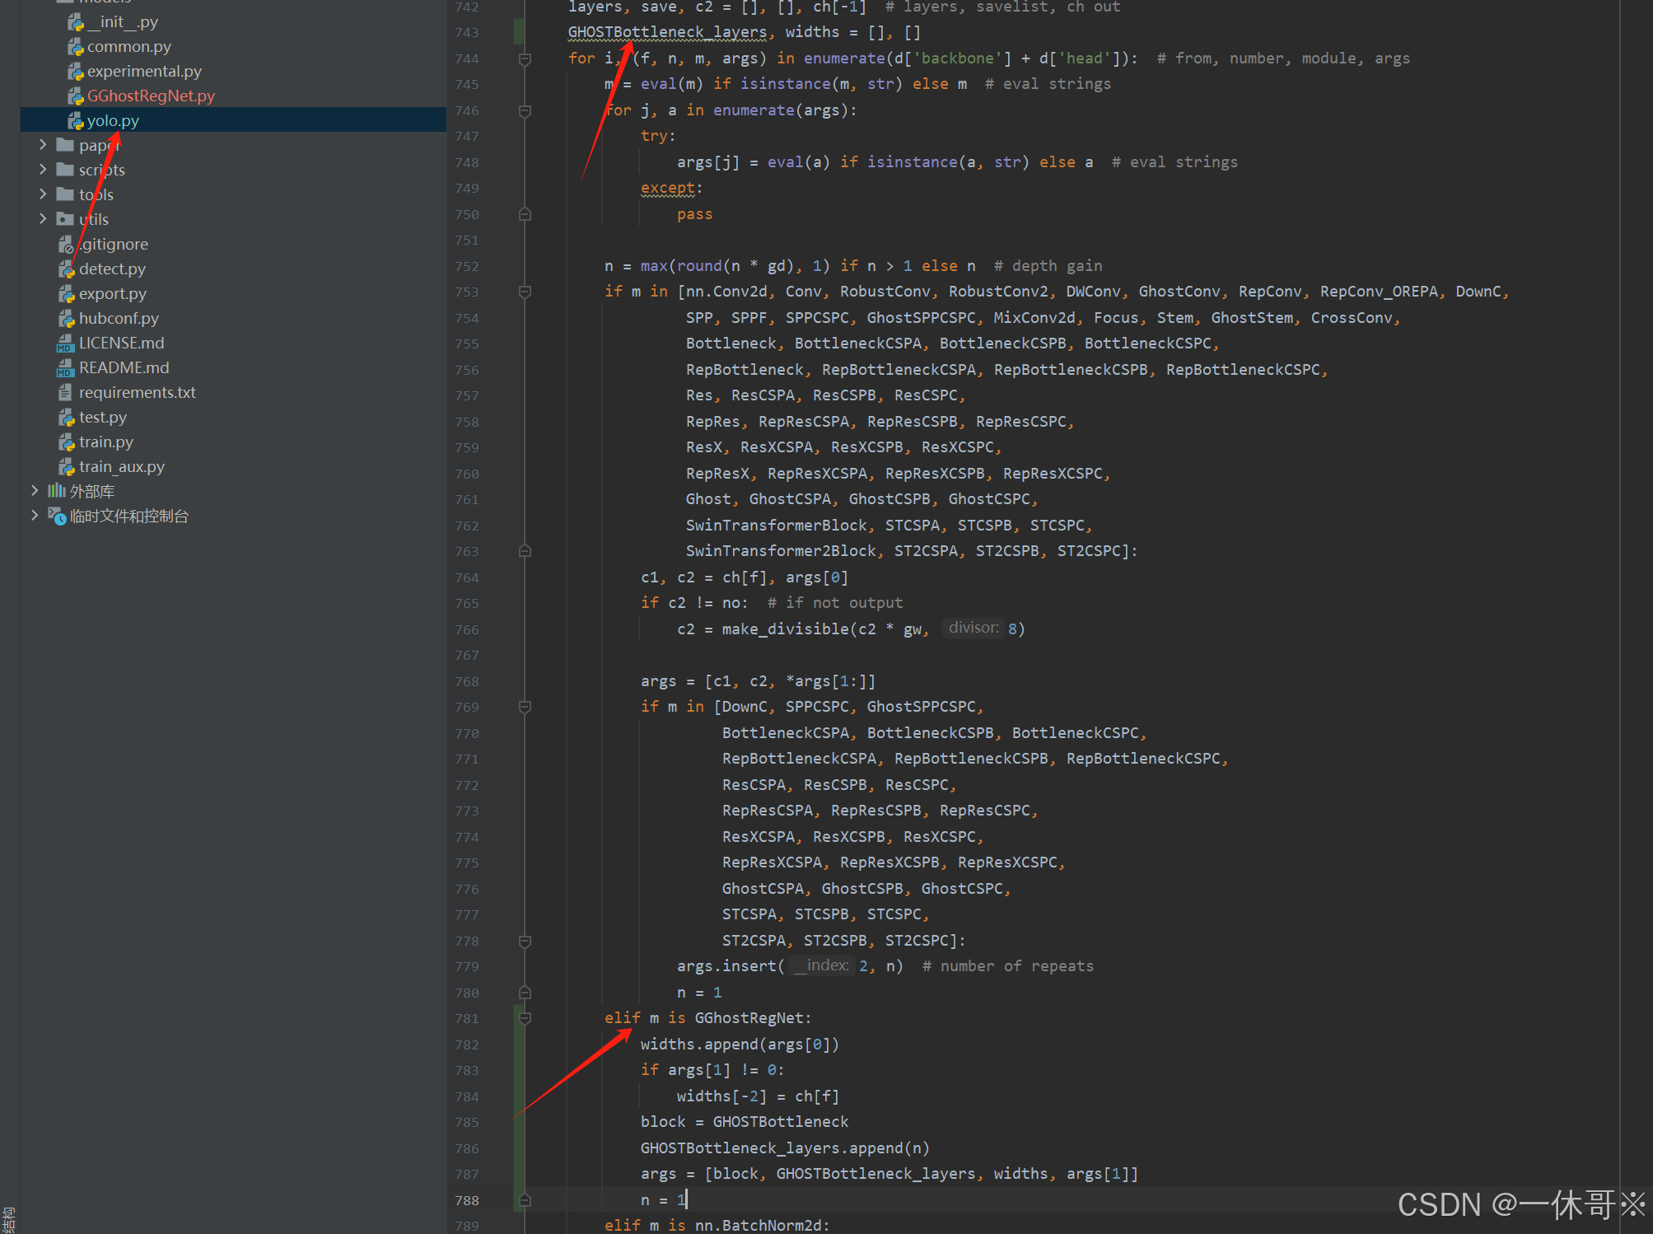The image size is (1653, 1234).
Task: Click RepConv_OREPA on line 753
Action: (x=1379, y=292)
